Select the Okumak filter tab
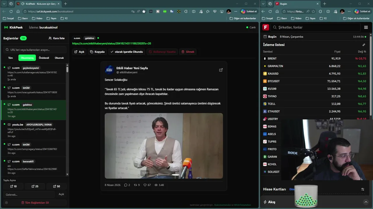This screenshot has height=209, width=373. pos(59,58)
